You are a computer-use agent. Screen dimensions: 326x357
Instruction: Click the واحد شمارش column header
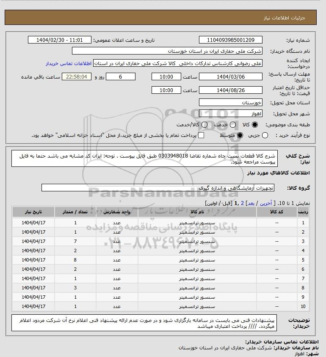117,212
